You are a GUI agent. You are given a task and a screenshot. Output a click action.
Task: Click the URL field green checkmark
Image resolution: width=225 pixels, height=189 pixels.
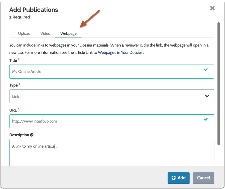click(x=206, y=119)
